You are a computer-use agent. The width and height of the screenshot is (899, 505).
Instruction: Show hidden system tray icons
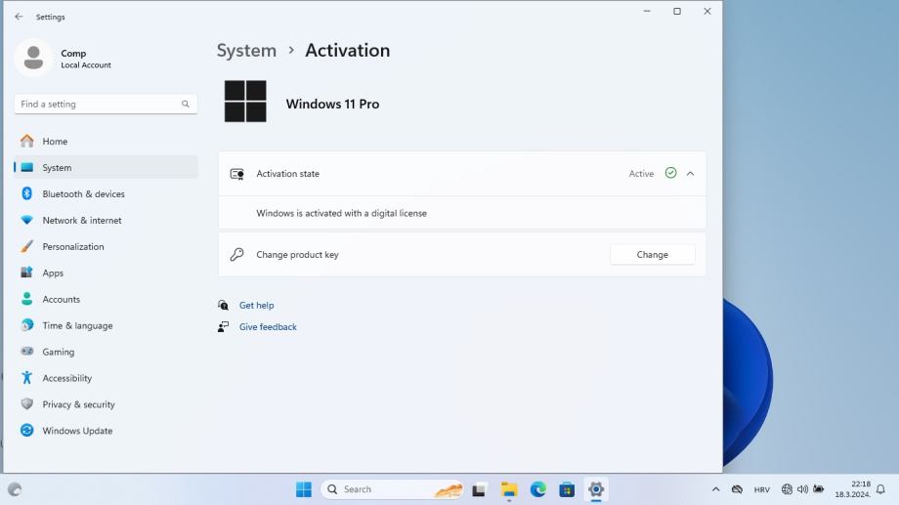tap(715, 489)
